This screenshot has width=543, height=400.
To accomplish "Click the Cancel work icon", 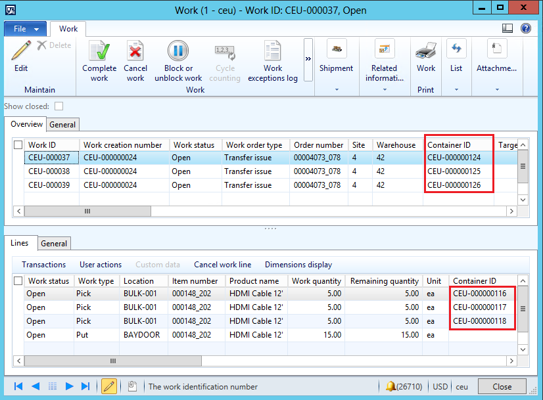I will [x=135, y=52].
